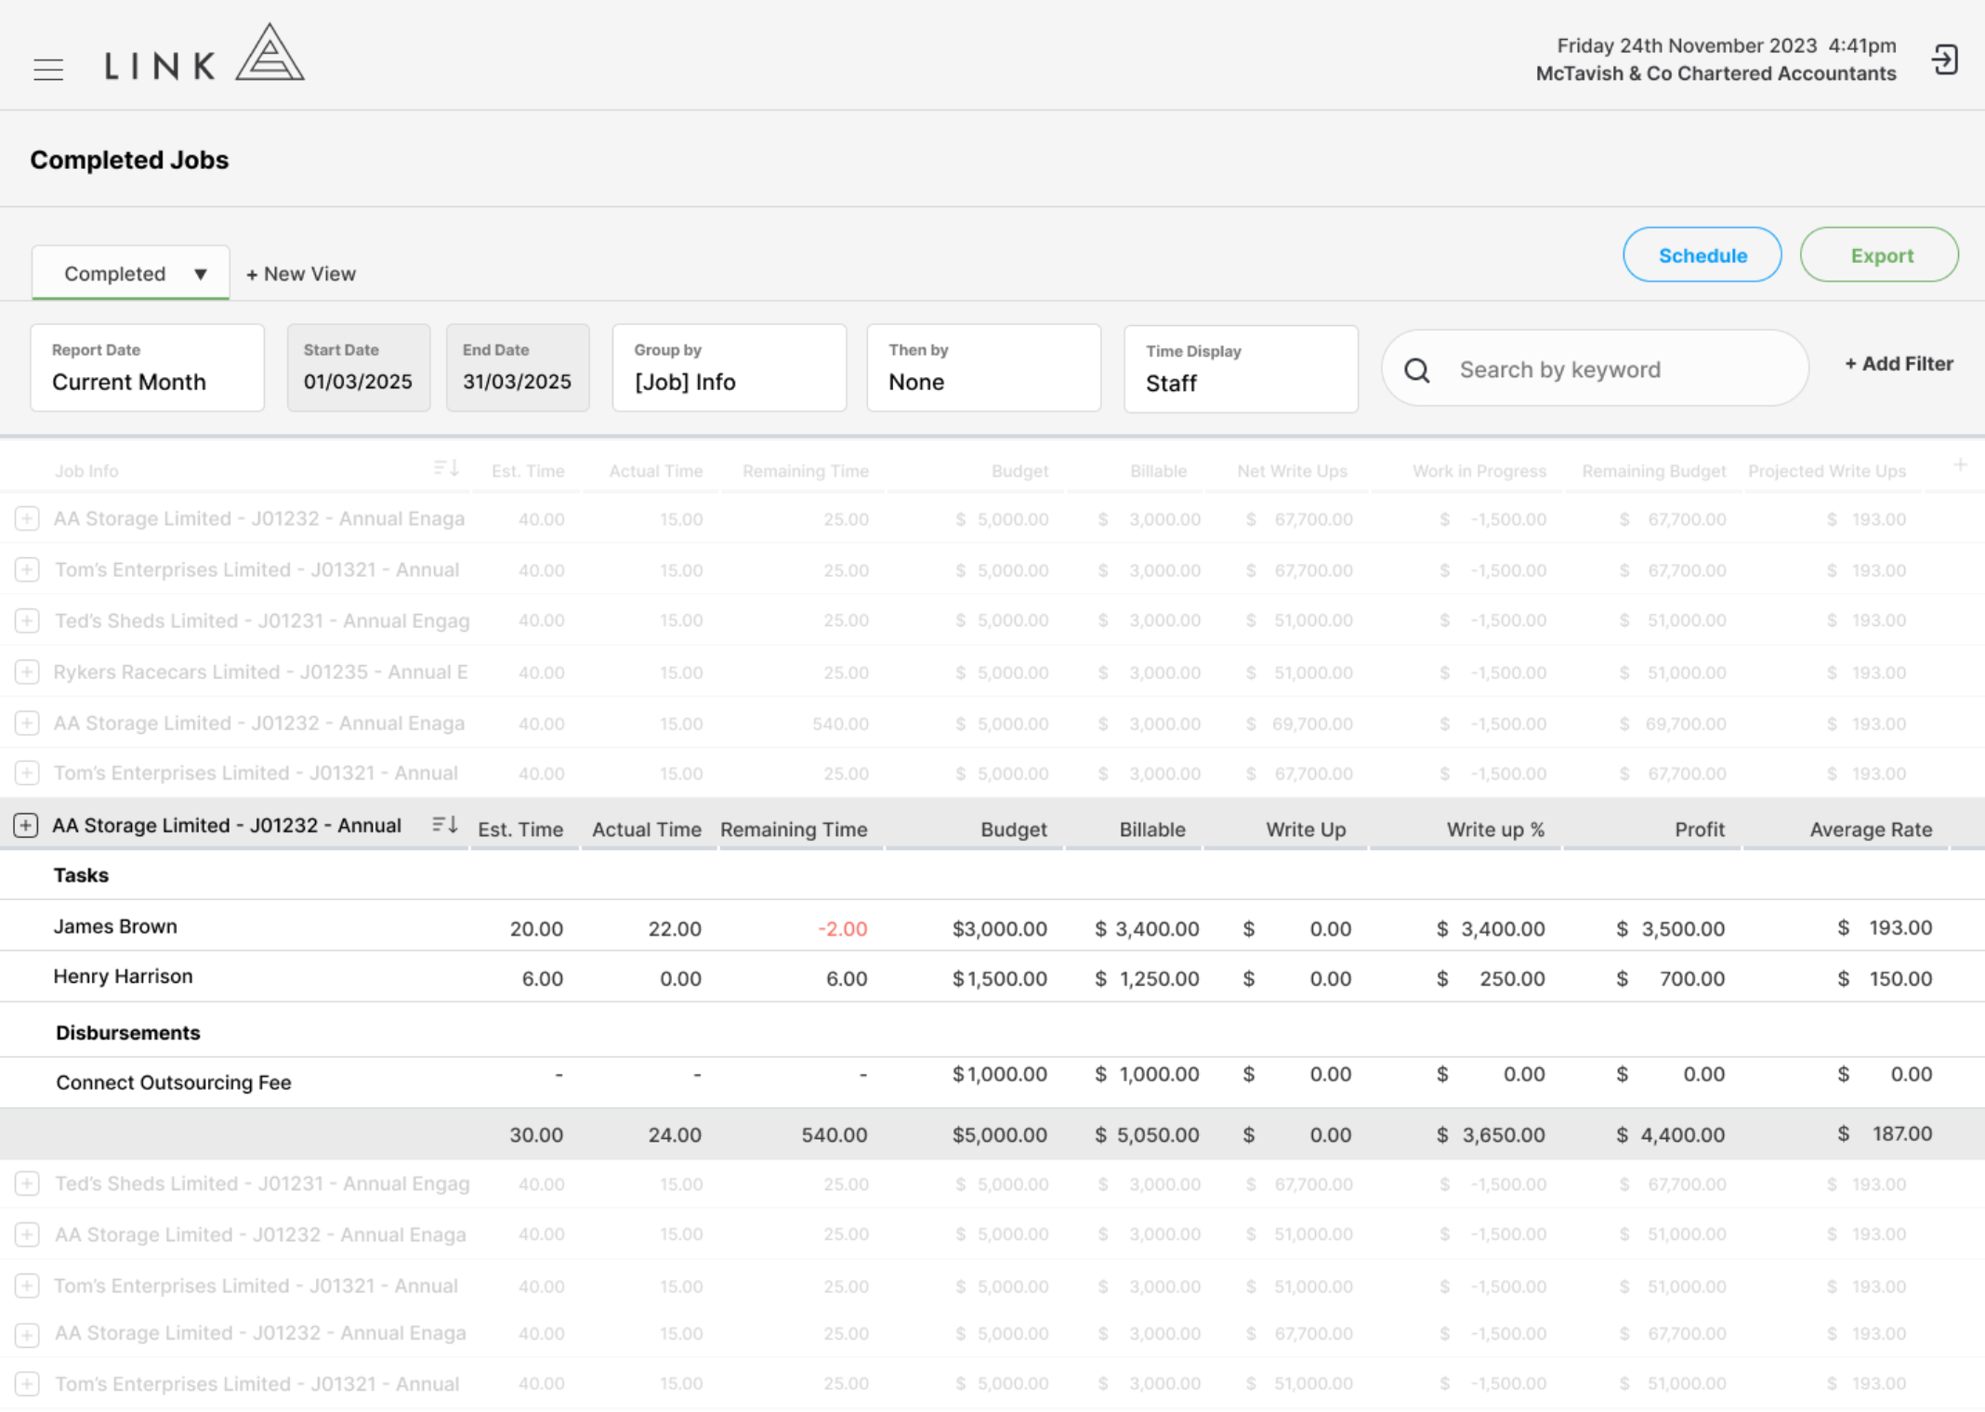This screenshot has width=1985, height=1412.
Task: Open the Completed view dropdown arrow
Action: [x=201, y=274]
